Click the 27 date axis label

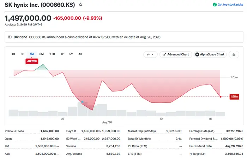63,119
